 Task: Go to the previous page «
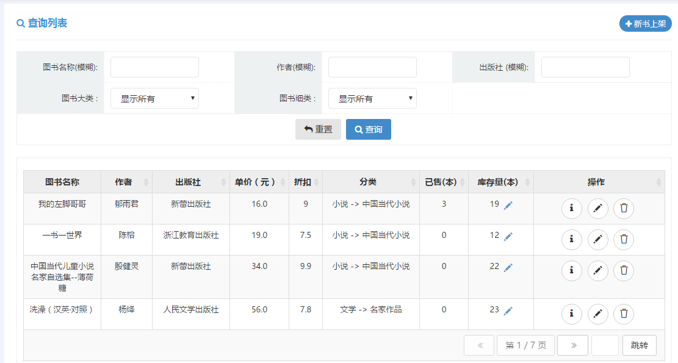pos(479,345)
